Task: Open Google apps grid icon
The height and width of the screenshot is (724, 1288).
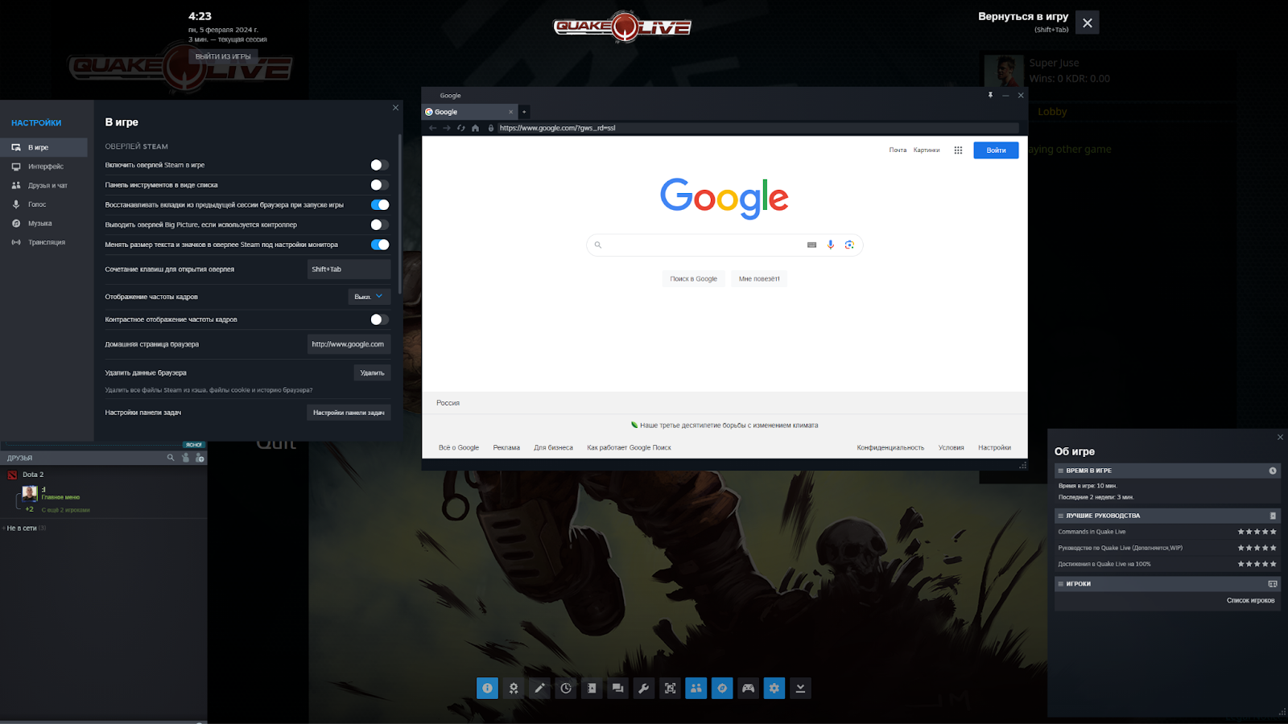Action: point(958,150)
